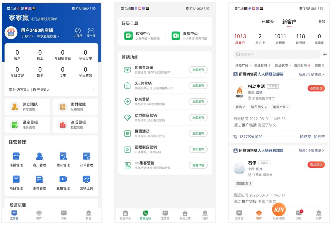The image size is (333, 225).
Task: Tap 转成交 for 指动生活 customer
Action: [x=305, y=137]
